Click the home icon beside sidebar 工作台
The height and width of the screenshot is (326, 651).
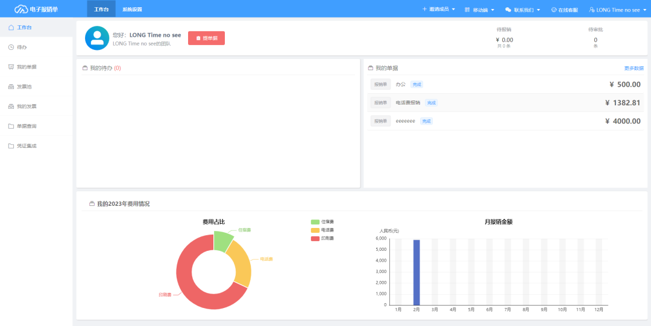(x=11, y=27)
